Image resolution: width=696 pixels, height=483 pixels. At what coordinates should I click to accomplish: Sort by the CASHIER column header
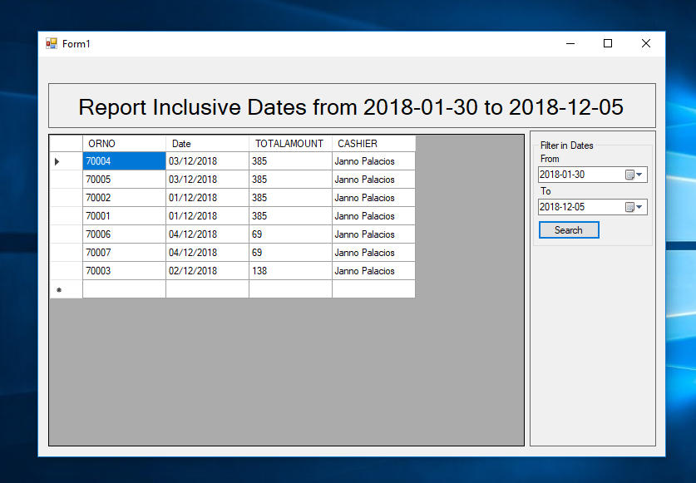tap(373, 144)
